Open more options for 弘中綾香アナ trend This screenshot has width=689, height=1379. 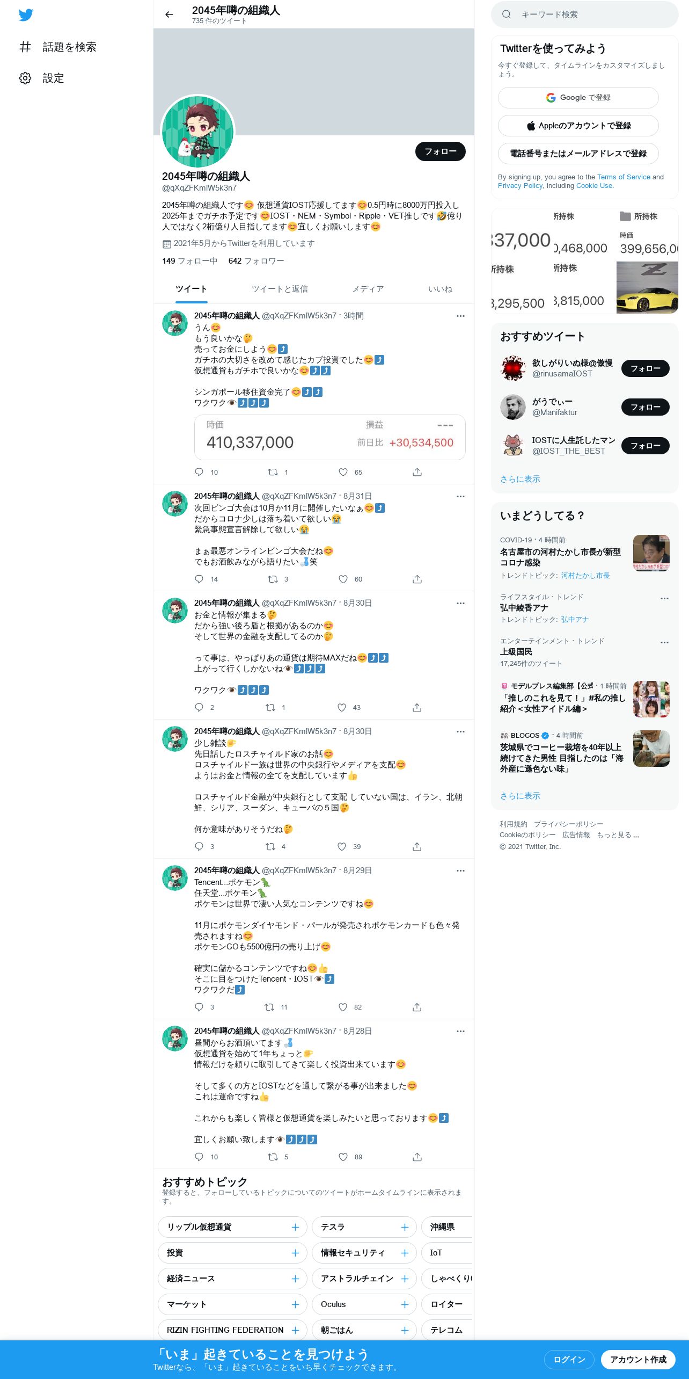point(664,598)
